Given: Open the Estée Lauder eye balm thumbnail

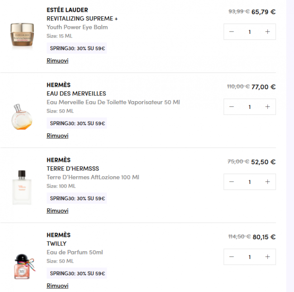Looking at the screenshot, I should [x=22, y=35].
